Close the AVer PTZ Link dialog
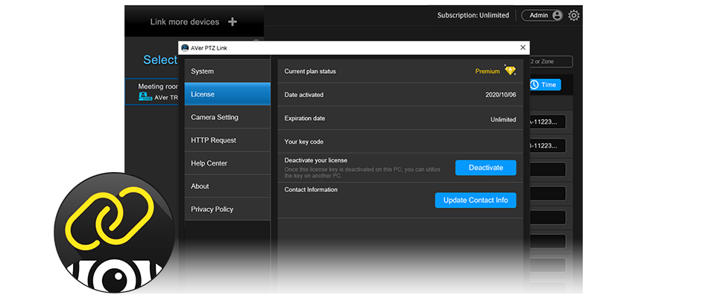708x298 pixels. 523,48
